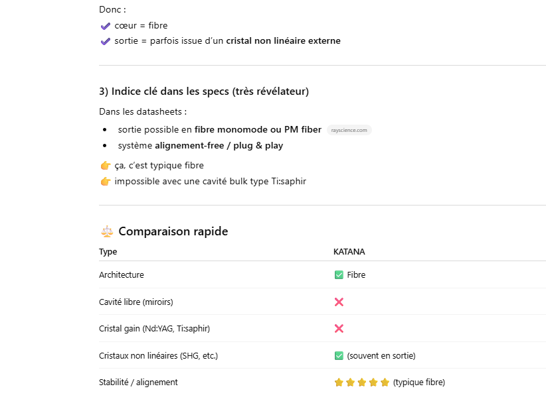Click the green check beside "(souvent en sortie)"
The width and height of the screenshot is (546, 411).
339,356
